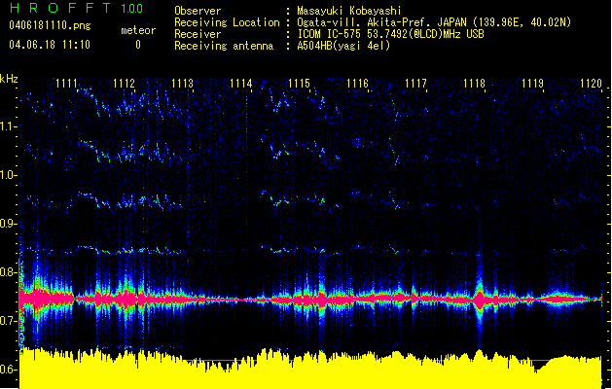Click the ICOM IC-575 receiver text
612x389 pixels.
click(x=390, y=34)
